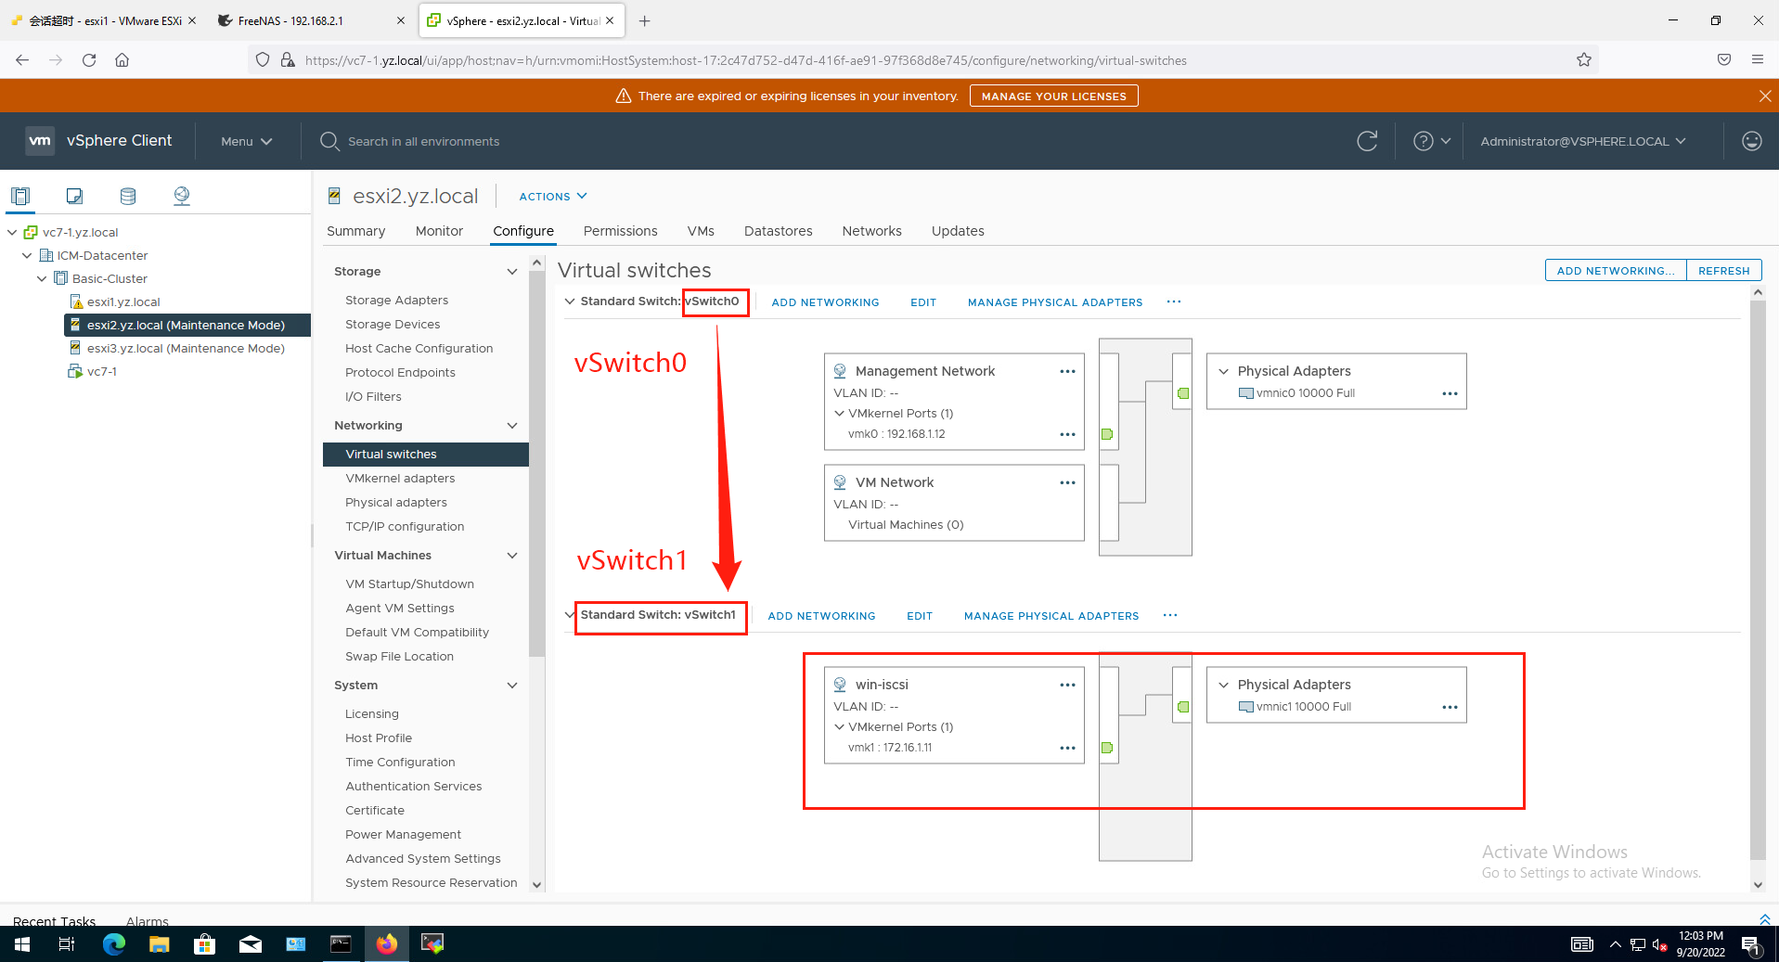Open the ACTIONS dropdown for esxi2.yz.local
The height and width of the screenshot is (962, 1779).
552,196
